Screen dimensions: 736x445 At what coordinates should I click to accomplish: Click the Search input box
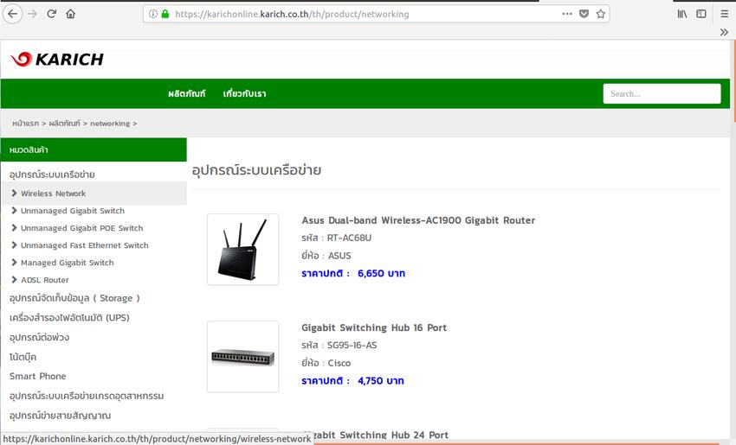tap(662, 93)
